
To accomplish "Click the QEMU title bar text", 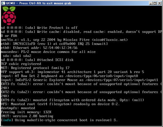I will coord(38,3).
